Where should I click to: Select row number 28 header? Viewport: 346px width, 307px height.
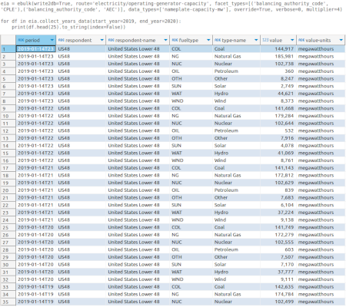coord(8,249)
